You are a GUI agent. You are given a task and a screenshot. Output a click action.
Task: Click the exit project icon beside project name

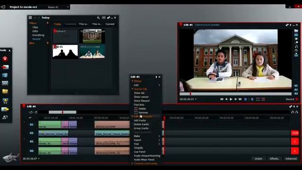point(3,7)
